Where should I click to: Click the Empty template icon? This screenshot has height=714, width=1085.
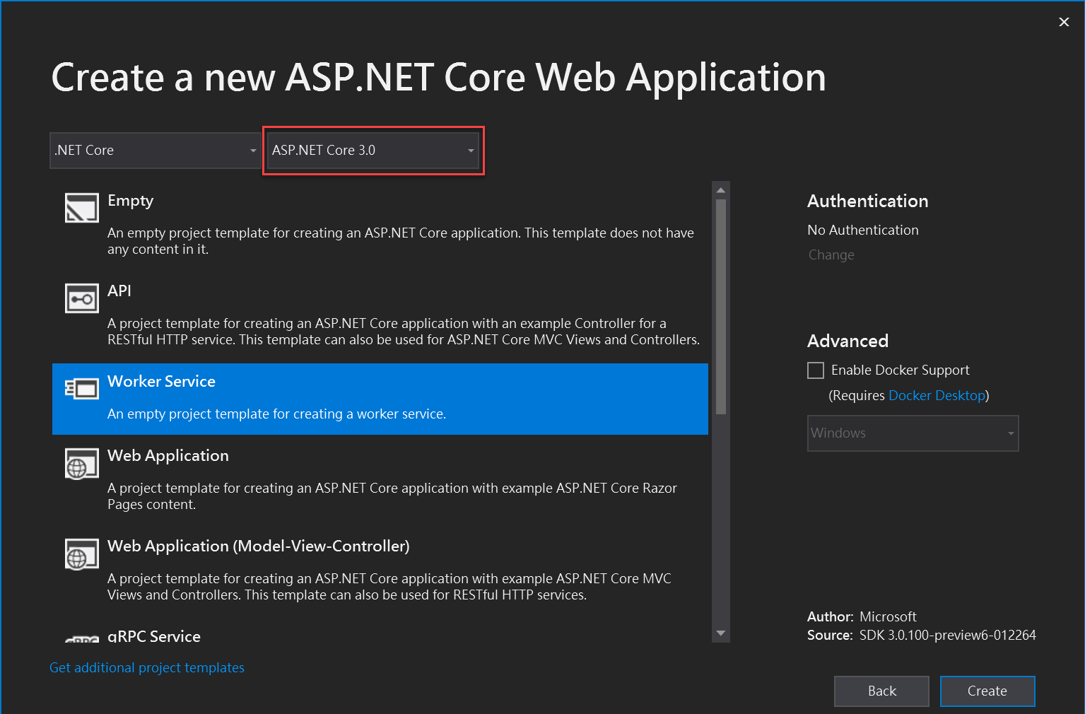[81, 208]
